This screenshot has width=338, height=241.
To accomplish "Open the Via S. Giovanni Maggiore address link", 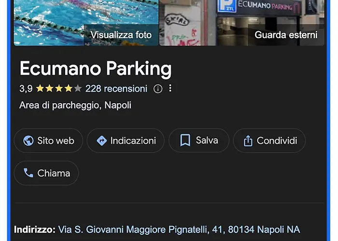I will coord(179,229).
